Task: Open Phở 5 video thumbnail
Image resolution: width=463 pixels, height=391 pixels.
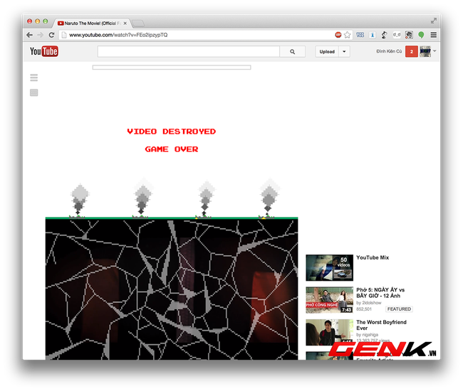Action: pos(329,300)
